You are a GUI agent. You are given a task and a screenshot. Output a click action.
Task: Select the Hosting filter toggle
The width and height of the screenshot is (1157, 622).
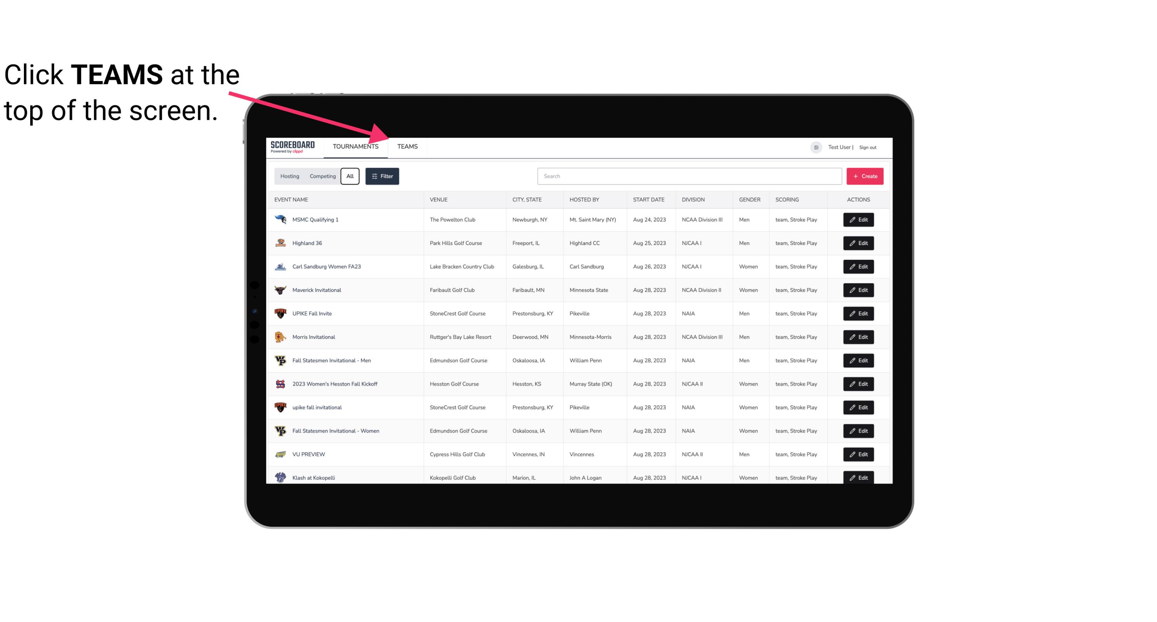(289, 176)
